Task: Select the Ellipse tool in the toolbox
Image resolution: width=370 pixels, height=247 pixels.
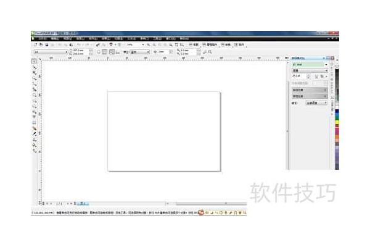Action: coord(34,101)
